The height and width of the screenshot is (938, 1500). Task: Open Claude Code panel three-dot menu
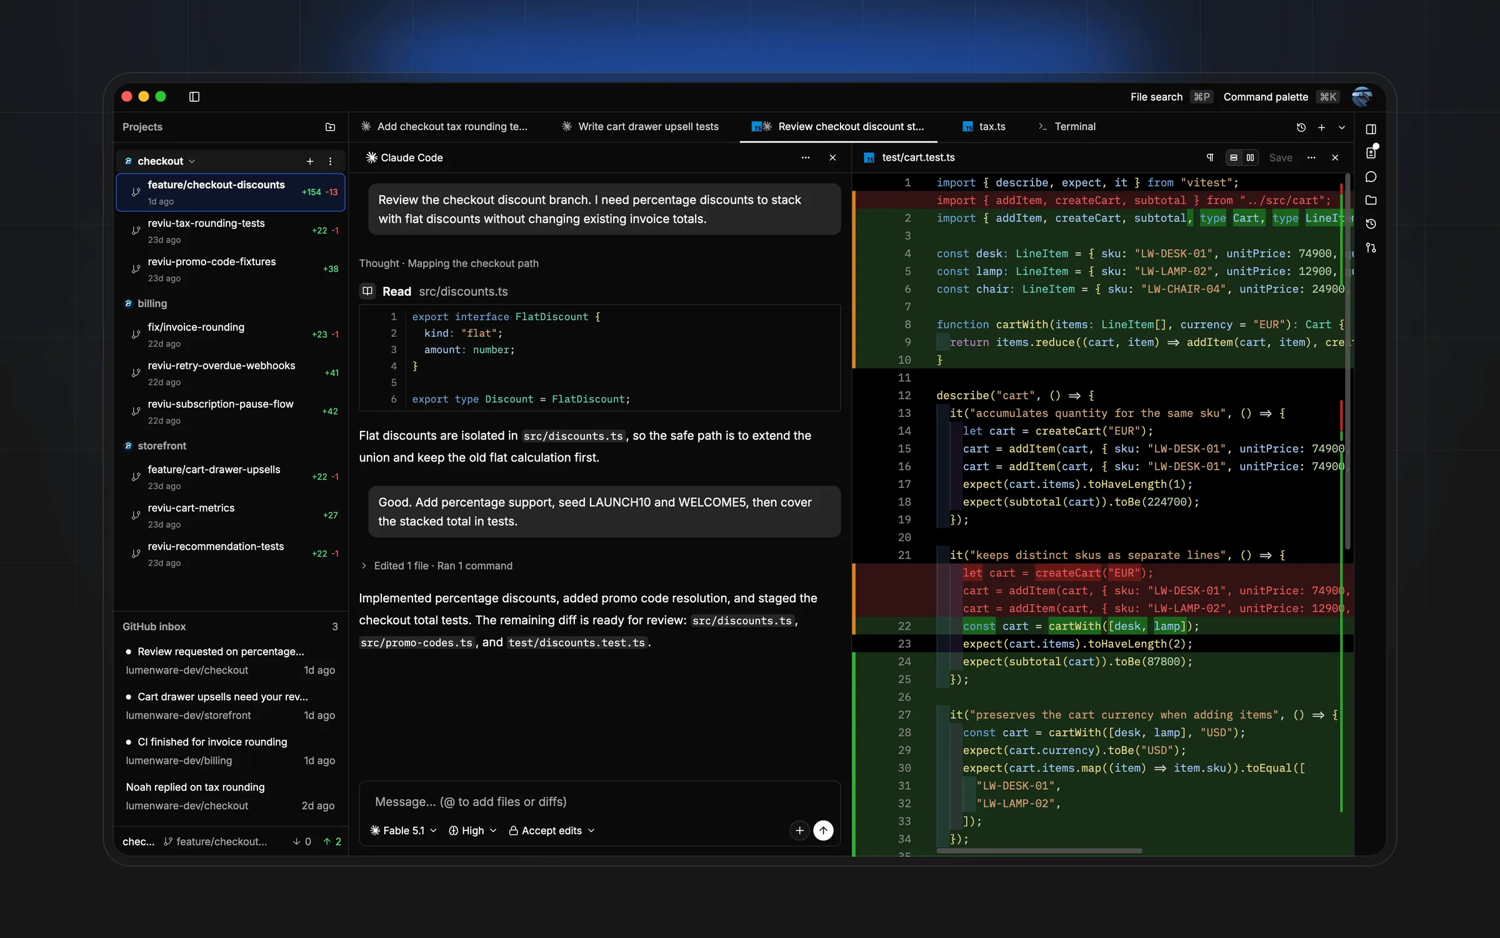(806, 158)
